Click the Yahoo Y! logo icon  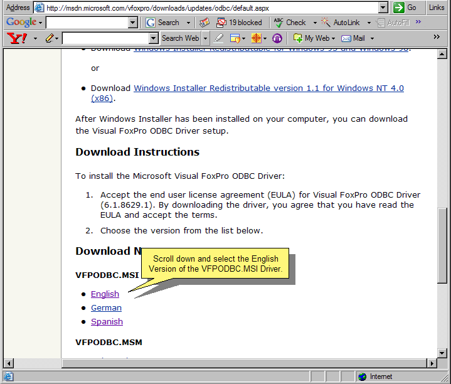[17, 38]
